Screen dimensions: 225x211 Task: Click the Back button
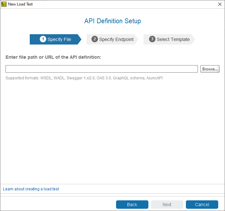tap(132, 205)
